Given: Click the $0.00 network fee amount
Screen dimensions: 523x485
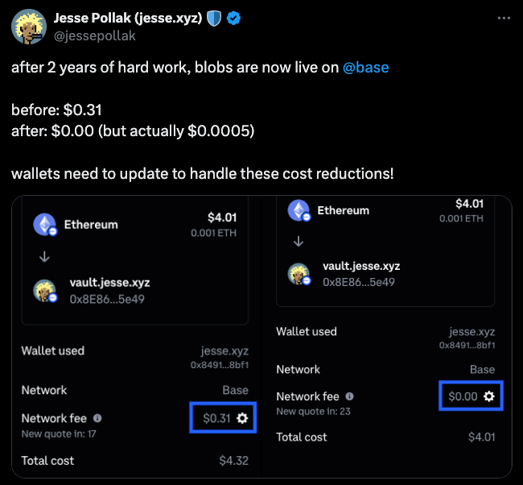Looking at the screenshot, I should point(463,396).
